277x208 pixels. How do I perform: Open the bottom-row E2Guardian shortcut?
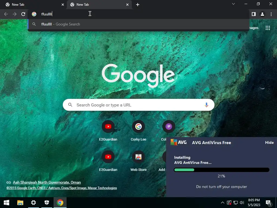[x=108, y=161]
